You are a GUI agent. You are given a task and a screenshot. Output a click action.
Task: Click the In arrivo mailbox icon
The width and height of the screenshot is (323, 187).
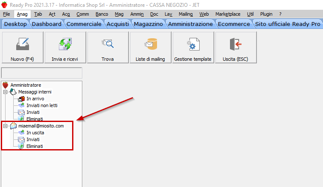coord(21,99)
